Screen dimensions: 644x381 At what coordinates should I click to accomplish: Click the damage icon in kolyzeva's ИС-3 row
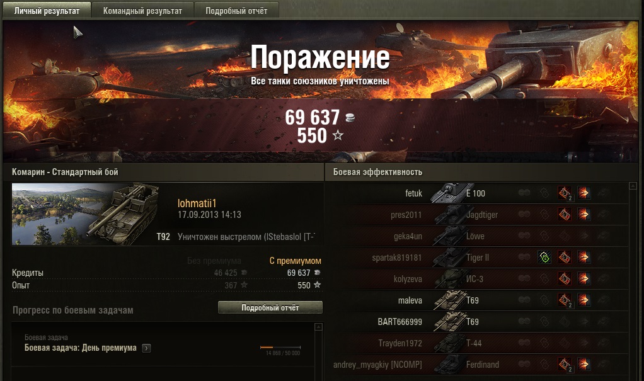click(x=584, y=279)
